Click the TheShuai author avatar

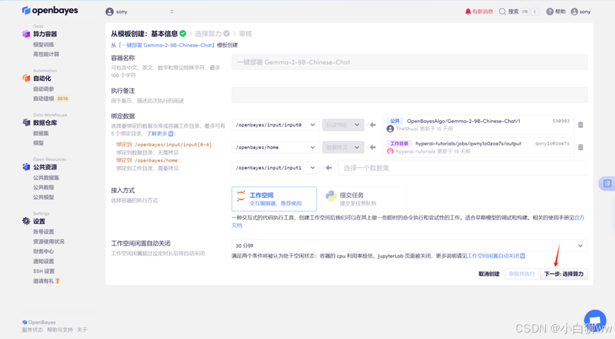390,129
